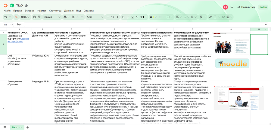Open the Arial font dropdown
Screen dimensions: 271x130
point(95,17)
